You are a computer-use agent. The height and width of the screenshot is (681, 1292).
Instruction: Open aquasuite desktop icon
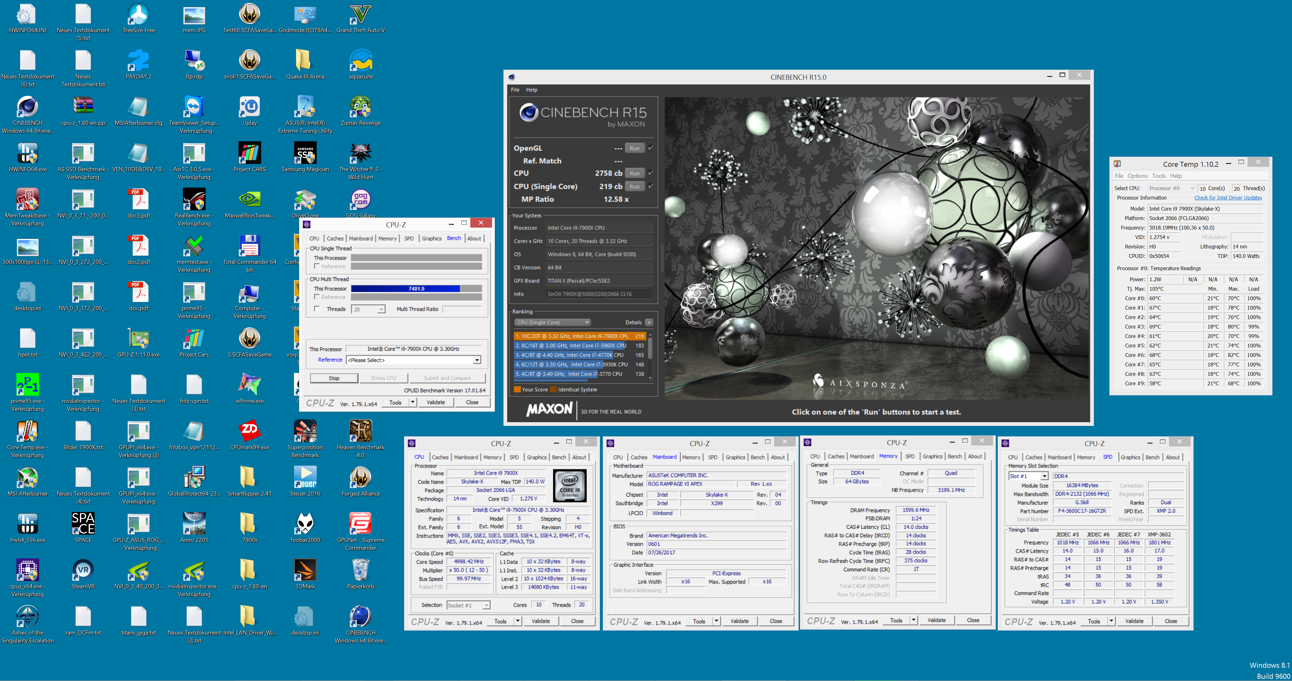click(360, 65)
